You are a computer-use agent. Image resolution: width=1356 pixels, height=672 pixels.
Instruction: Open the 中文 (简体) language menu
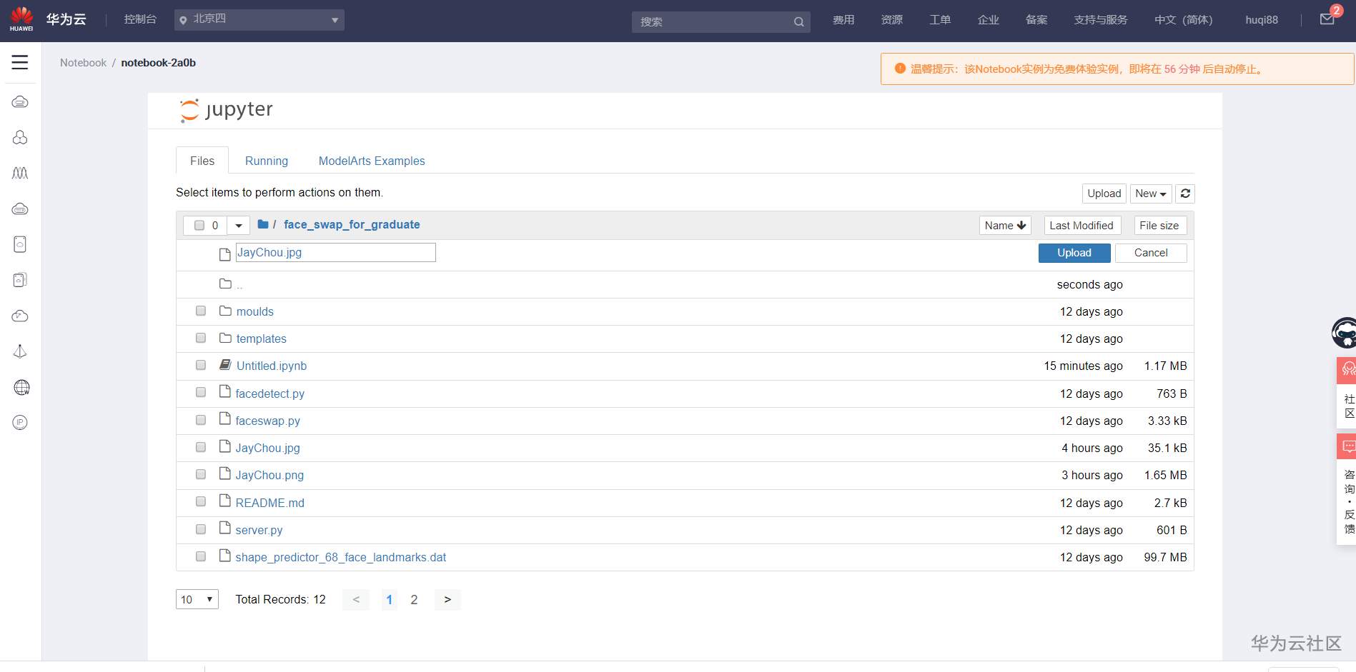[1183, 20]
